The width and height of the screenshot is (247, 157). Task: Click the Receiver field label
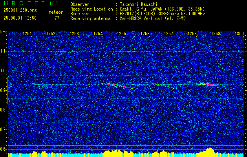80,14
